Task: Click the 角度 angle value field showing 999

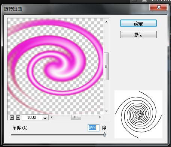Action: [x=94, y=128]
